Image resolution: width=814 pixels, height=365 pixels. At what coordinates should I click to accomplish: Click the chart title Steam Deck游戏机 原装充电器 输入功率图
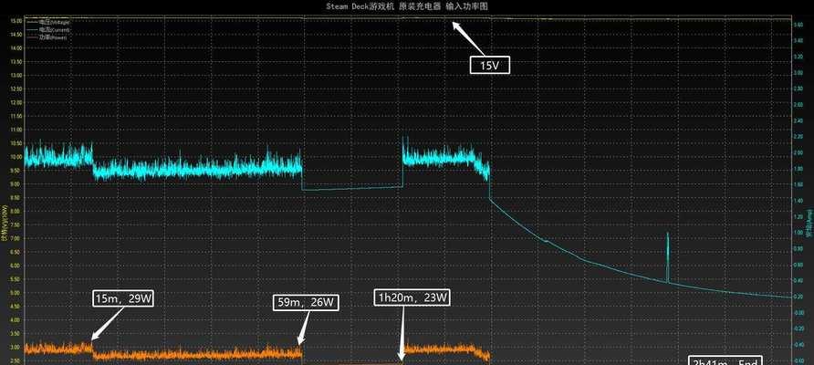coord(406,6)
